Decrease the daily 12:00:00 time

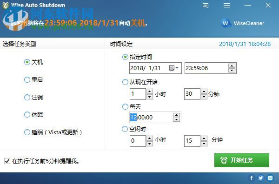(x=177, y=119)
